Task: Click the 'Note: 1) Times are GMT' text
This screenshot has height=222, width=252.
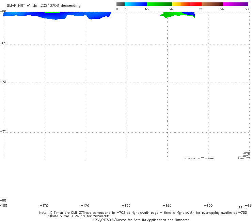Action: point(59,213)
